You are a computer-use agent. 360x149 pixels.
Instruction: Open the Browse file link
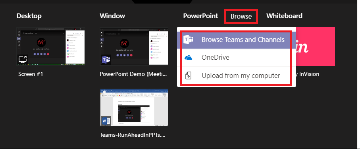(241, 16)
